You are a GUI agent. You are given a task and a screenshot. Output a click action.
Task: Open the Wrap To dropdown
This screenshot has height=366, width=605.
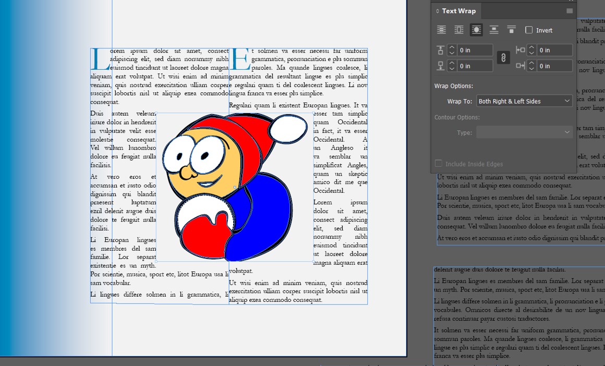(x=524, y=101)
